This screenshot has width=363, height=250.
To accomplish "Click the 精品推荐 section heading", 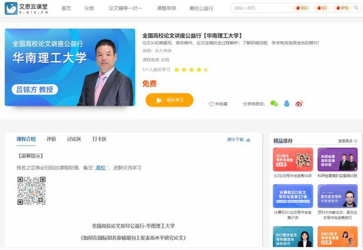I will pos(283,140).
